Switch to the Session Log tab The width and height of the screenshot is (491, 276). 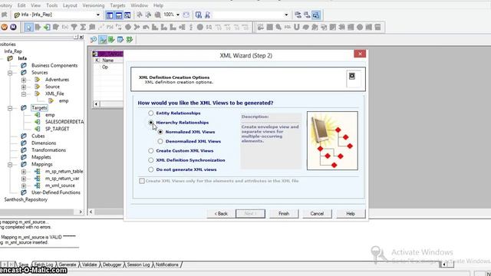point(138,264)
